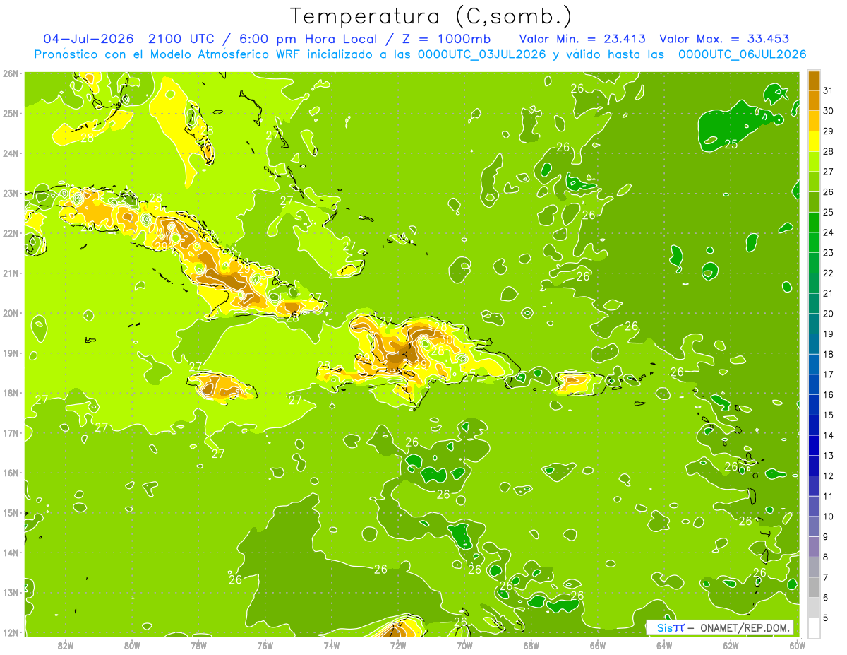The height and width of the screenshot is (655, 847).
Task: Click the "14N" latitude axis label
Action: 11,553
